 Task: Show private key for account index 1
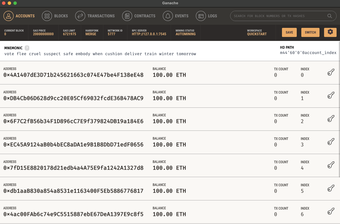coord(331,96)
